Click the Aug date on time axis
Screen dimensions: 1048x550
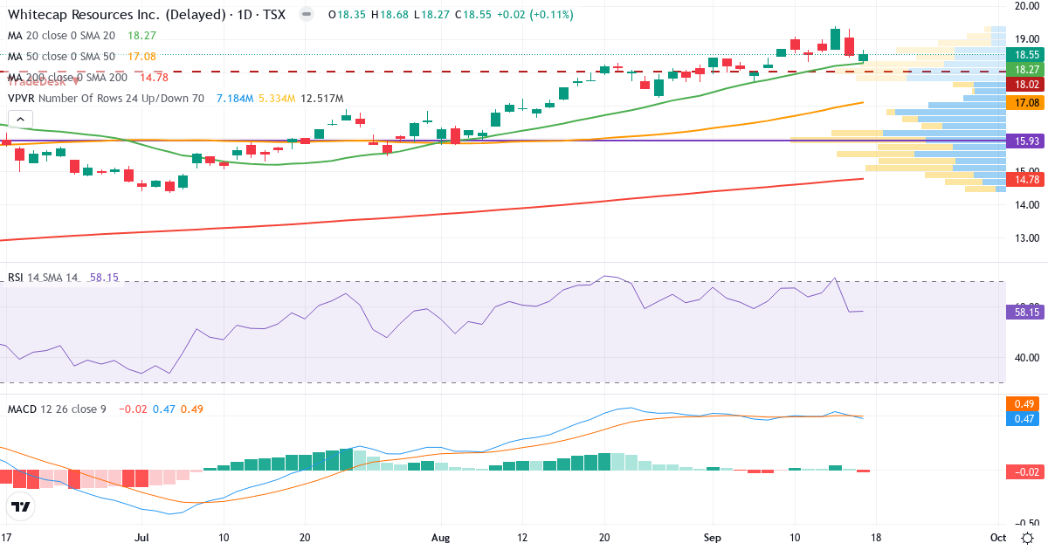[x=441, y=537]
